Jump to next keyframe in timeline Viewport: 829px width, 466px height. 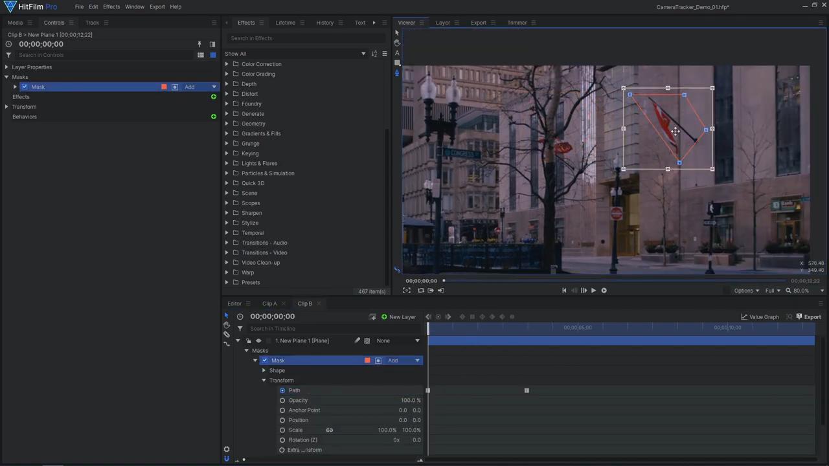click(448, 317)
